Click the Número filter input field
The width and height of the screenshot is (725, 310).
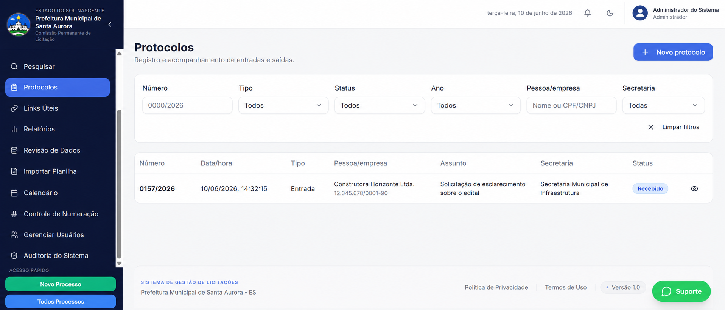click(x=187, y=105)
